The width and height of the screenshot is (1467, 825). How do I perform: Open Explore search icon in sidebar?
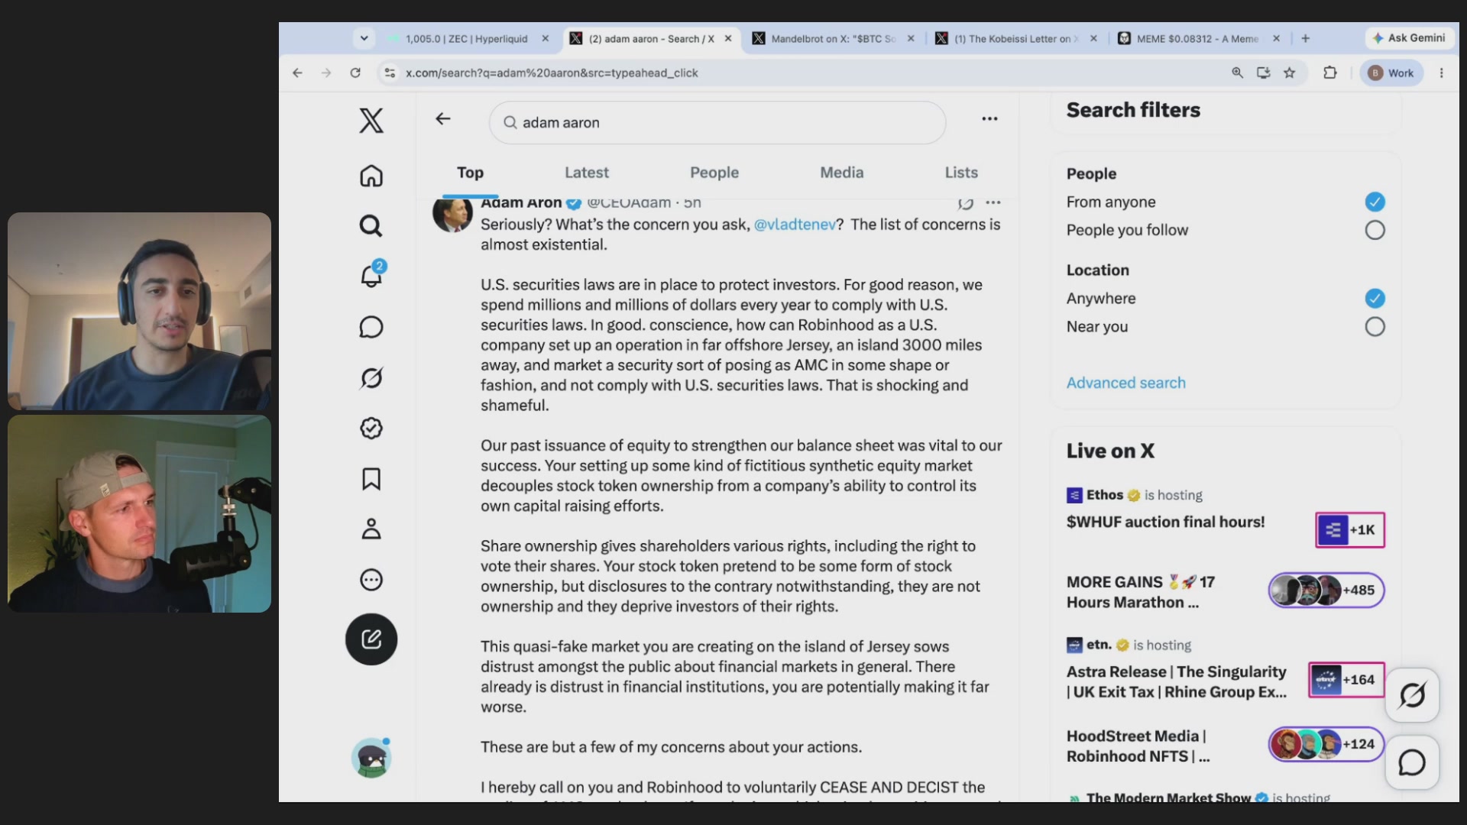371,226
